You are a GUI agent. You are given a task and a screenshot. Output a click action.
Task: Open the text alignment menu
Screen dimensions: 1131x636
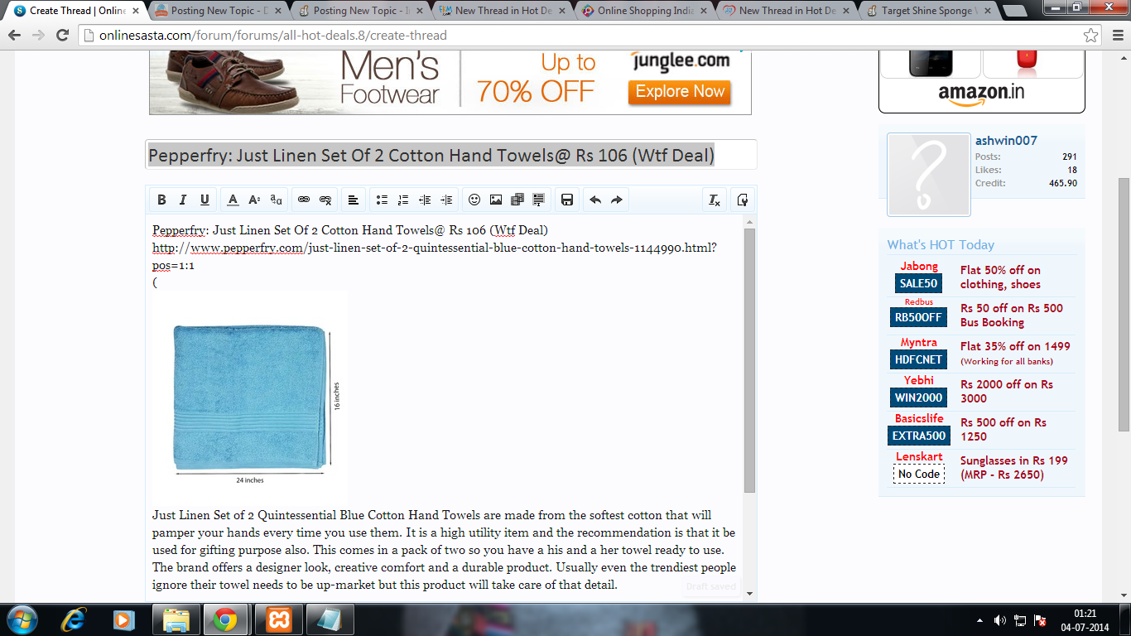tap(354, 200)
